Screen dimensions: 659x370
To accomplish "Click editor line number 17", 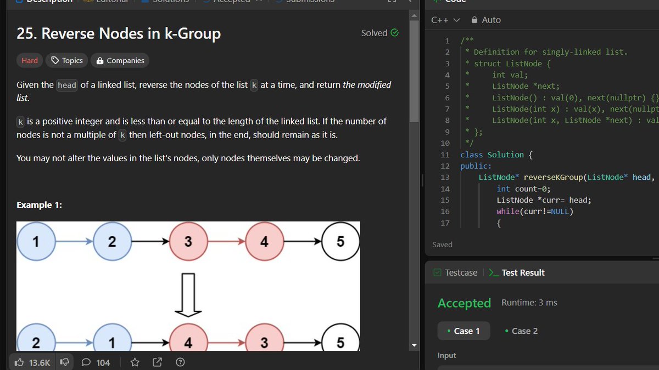I will (x=445, y=223).
